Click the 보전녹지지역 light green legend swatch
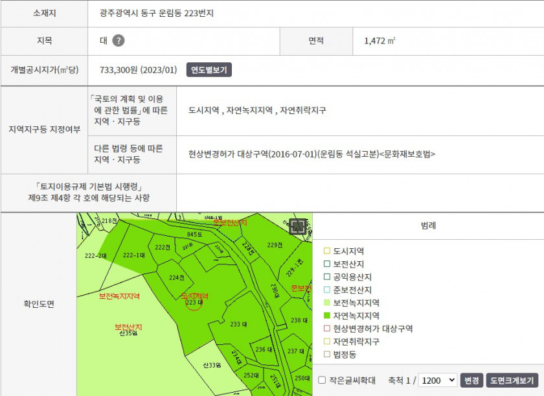The width and height of the screenshot is (544, 396). [x=327, y=303]
